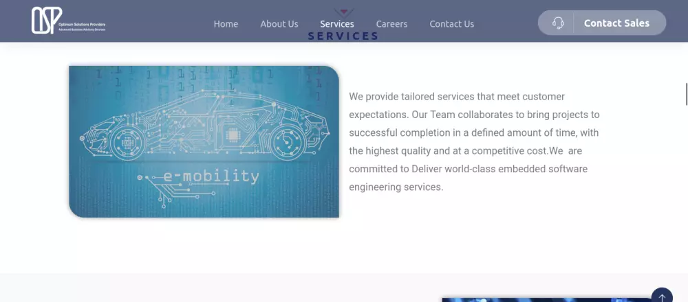Image resolution: width=688 pixels, height=302 pixels.
Task: Open the Home menu item
Action: point(226,24)
